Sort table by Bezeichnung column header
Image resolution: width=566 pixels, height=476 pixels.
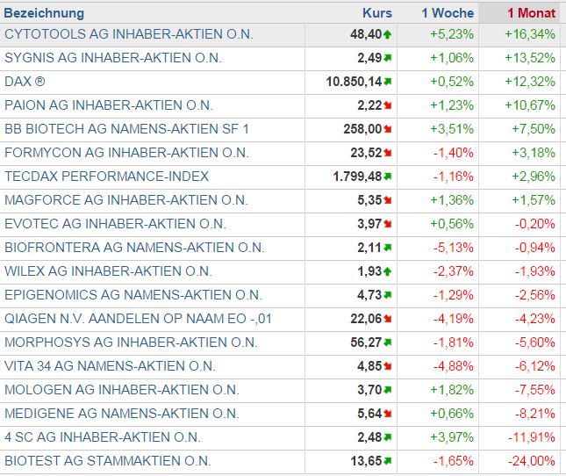click(45, 13)
